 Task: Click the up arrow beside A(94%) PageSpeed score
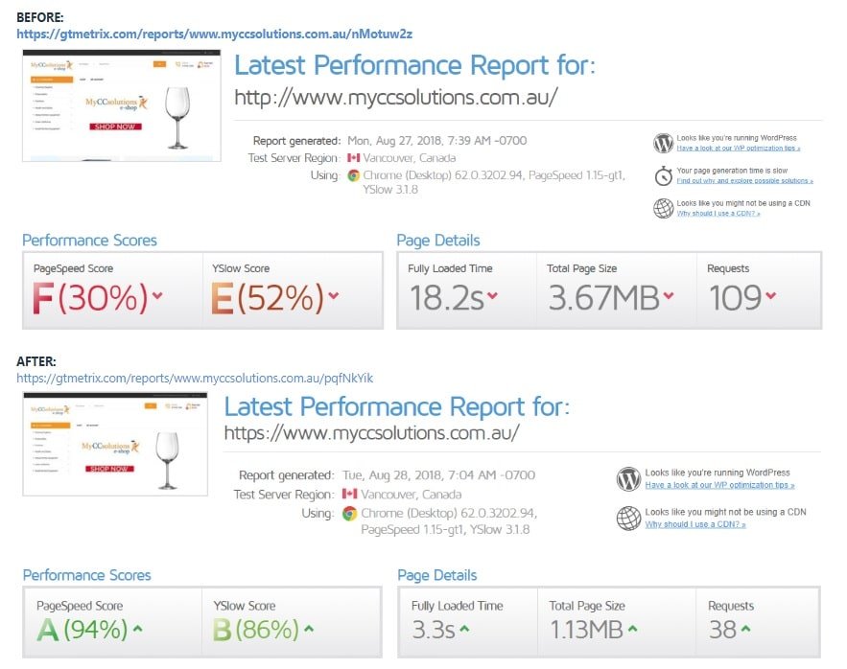coord(138,629)
